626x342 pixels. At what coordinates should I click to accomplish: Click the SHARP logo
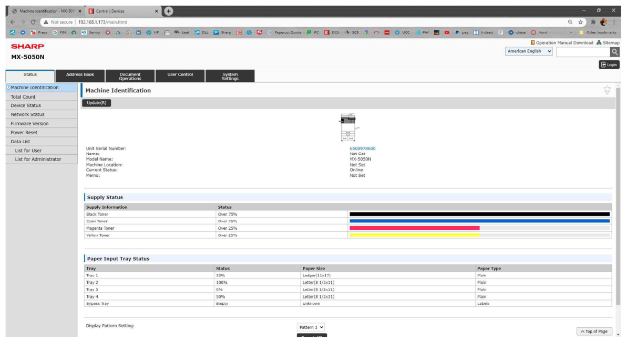(27, 46)
